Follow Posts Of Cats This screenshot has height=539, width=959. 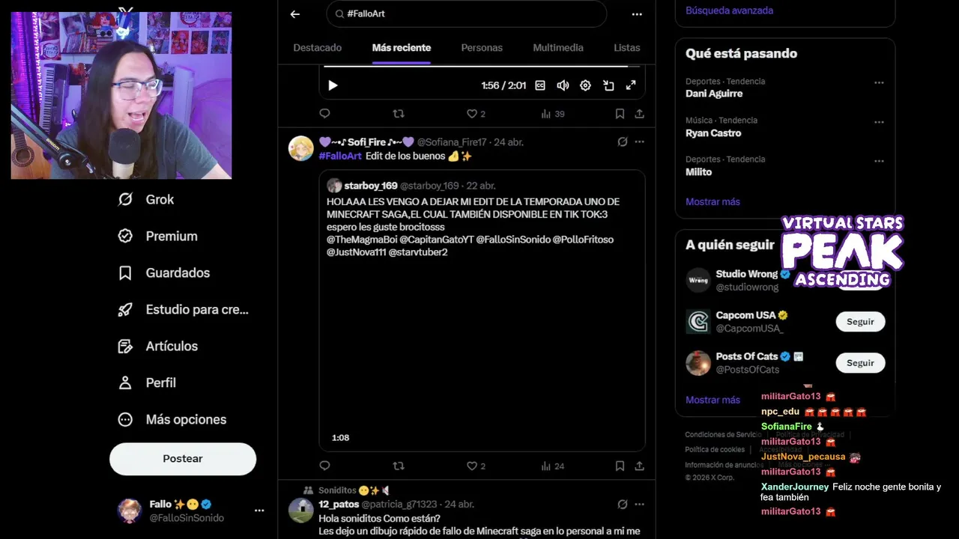pyautogui.click(x=860, y=362)
